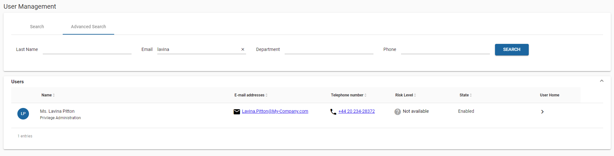This screenshot has width=614, height=156.
Task: Click the Phone search field
Action: pyautogui.click(x=445, y=49)
